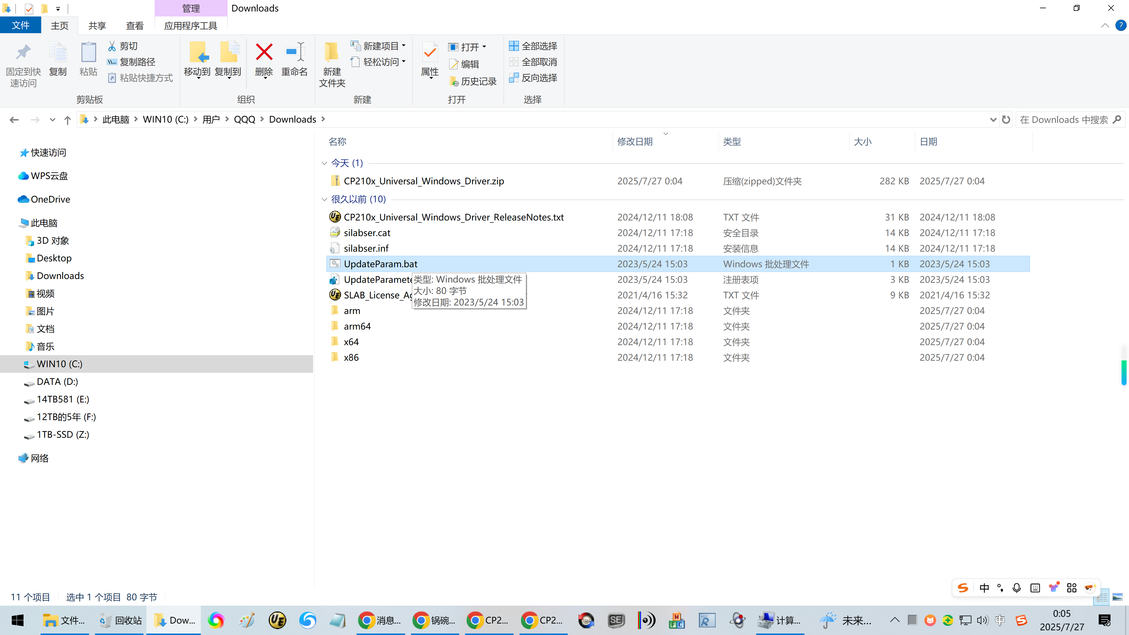The height and width of the screenshot is (635, 1129).
Task: Click the Up one level arrow
Action: point(68,120)
